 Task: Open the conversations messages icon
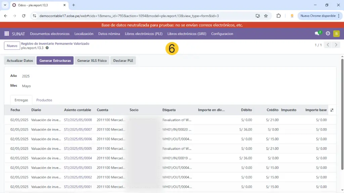click(x=317, y=34)
